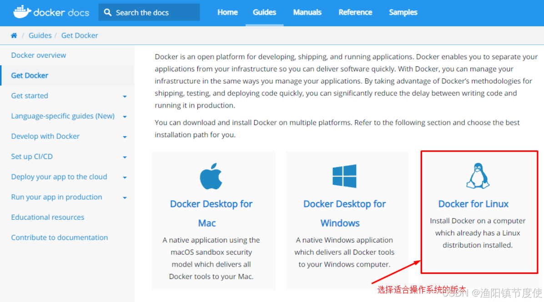This screenshot has height=302, width=544.
Task: Expand Set up CI/CD arrow
Action: click(125, 157)
